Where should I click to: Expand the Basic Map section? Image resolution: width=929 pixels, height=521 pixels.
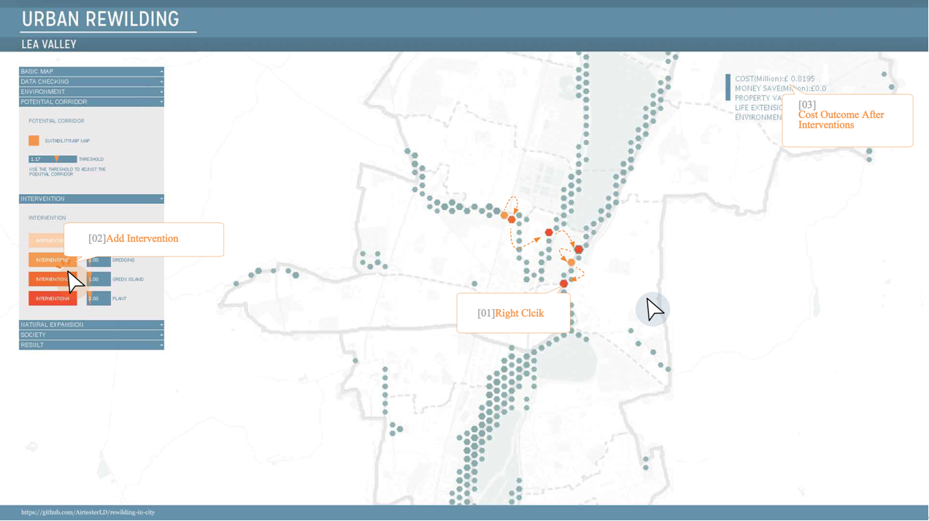[x=91, y=71]
